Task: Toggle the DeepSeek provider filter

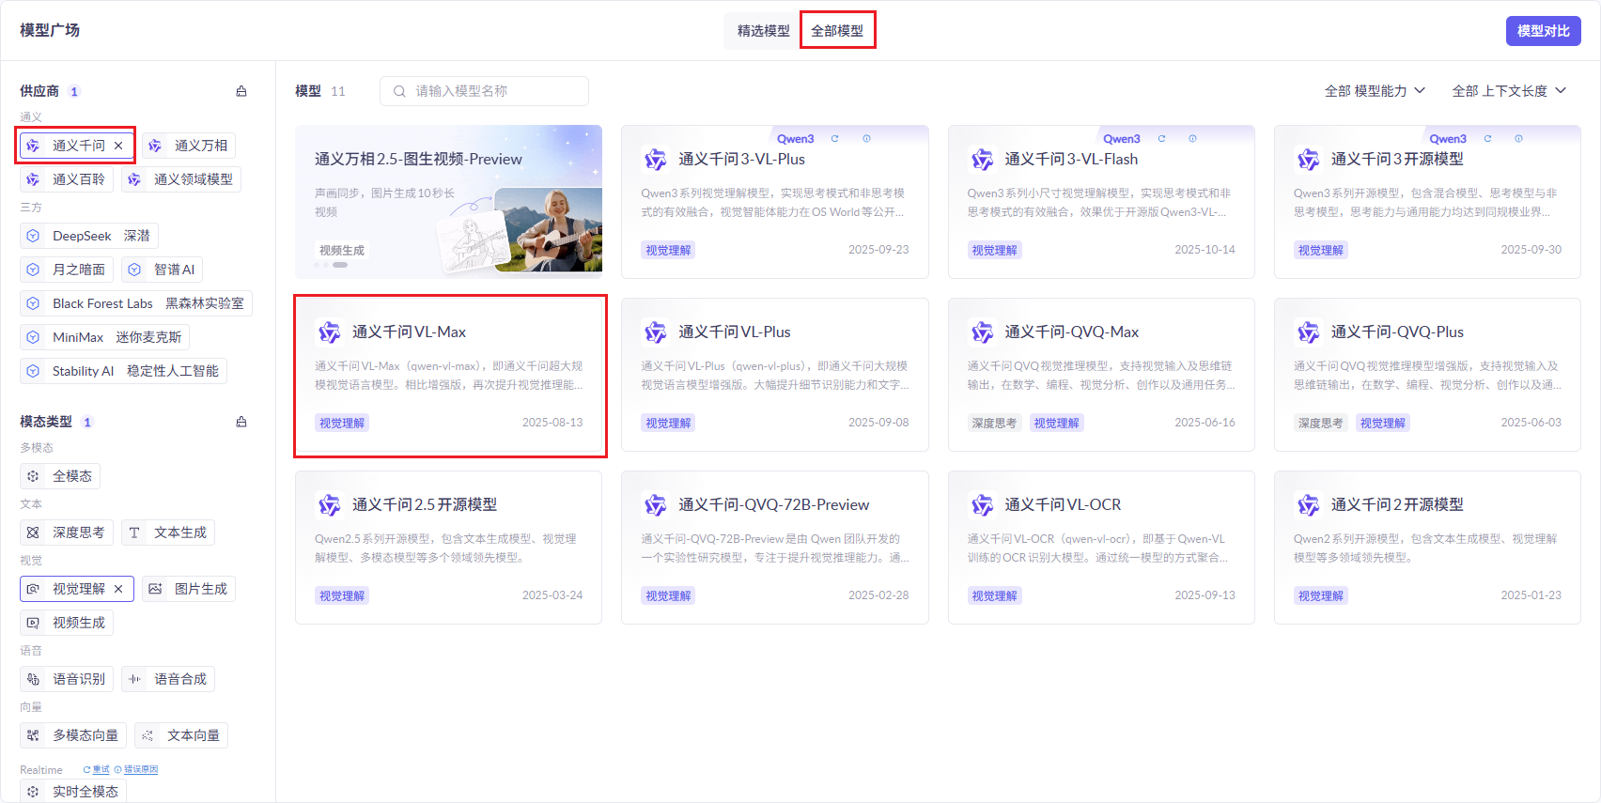Action: (x=88, y=236)
